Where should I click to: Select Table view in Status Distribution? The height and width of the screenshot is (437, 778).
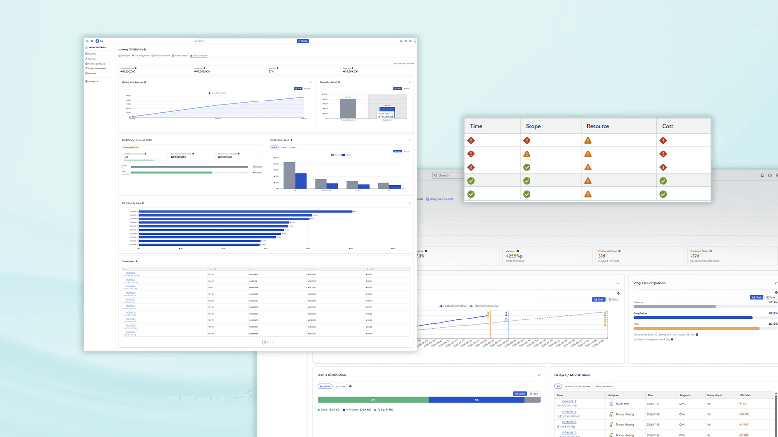tap(534, 394)
